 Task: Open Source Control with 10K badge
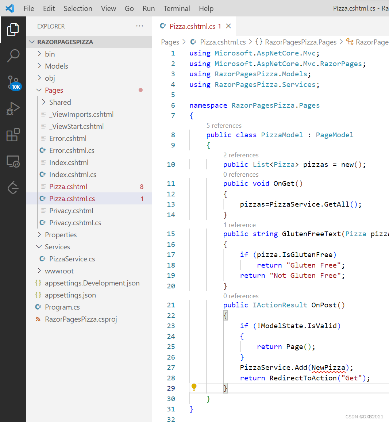click(13, 83)
